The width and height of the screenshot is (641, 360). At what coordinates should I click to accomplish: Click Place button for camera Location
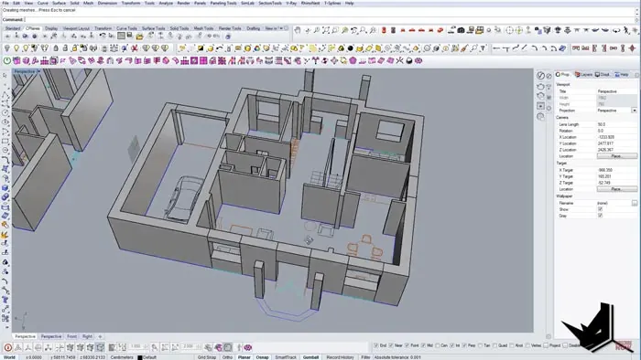coord(616,156)
